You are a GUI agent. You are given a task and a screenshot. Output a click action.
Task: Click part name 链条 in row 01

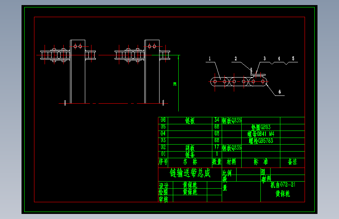[x=190, y=155]
